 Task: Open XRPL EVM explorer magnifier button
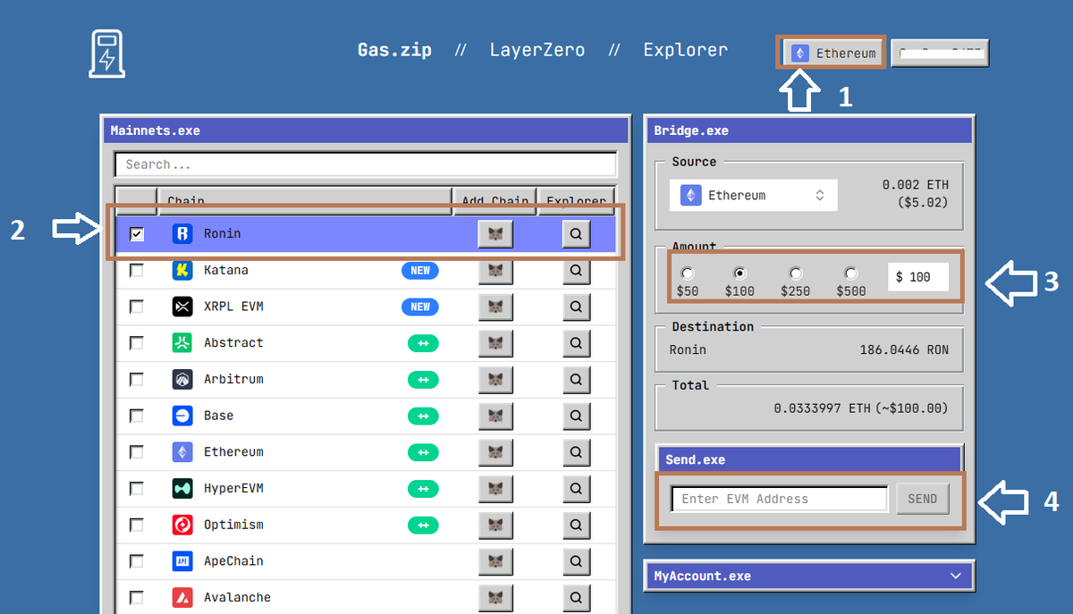[x=577, y=307]
